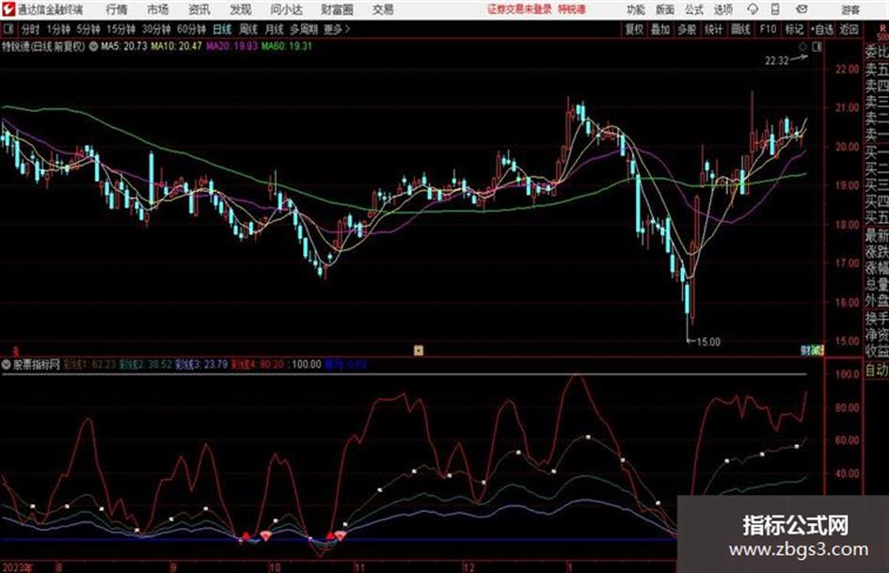Viewport: 889px width, 573px height.
Task: Expand the 股票指标网 indicator dropdown arrow
Action: click(7, 364)
